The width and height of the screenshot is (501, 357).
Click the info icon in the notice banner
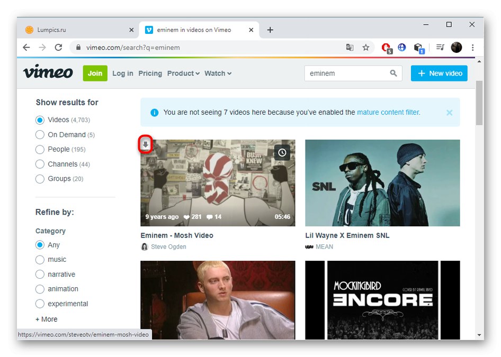(x=154, y=113)
